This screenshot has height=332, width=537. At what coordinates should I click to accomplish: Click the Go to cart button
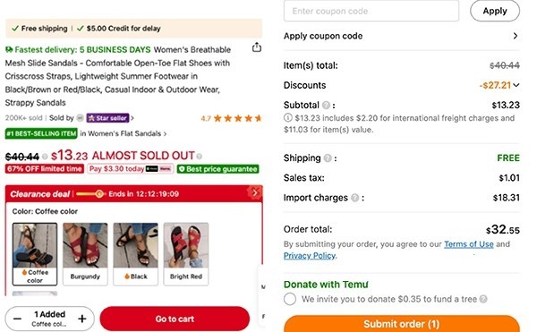pos(175,319)
